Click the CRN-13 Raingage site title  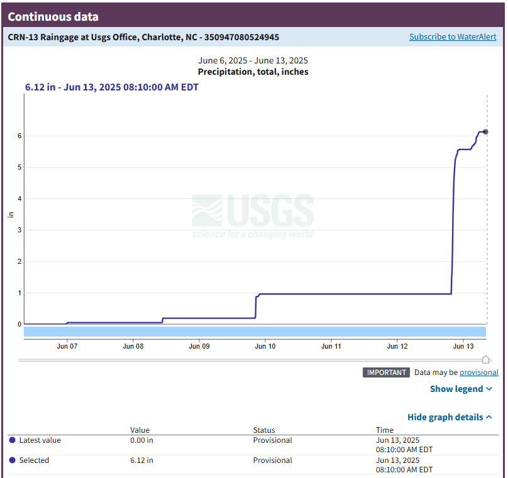[x=143, y=37]
